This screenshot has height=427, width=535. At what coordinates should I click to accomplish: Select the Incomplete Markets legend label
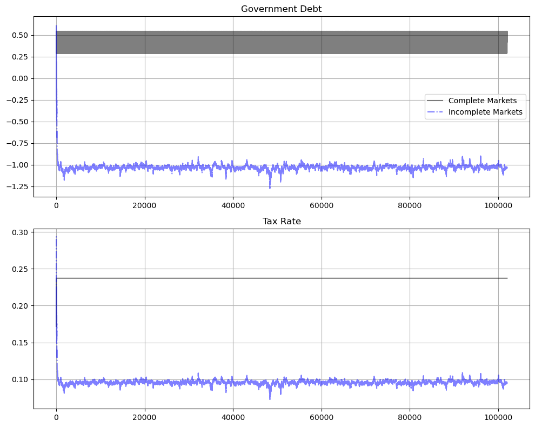486,112
